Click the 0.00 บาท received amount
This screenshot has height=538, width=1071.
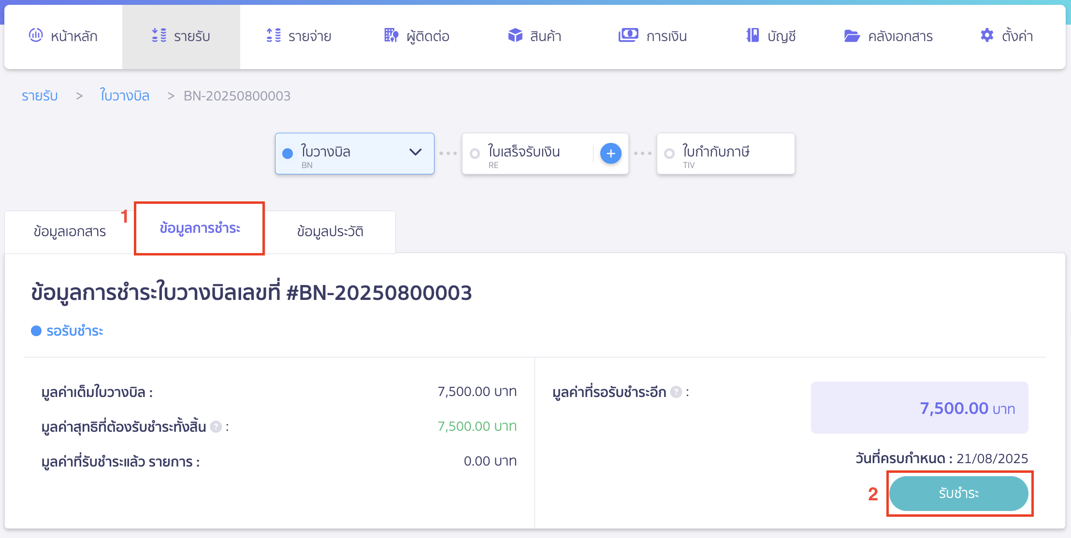click(x=490, y=461)
